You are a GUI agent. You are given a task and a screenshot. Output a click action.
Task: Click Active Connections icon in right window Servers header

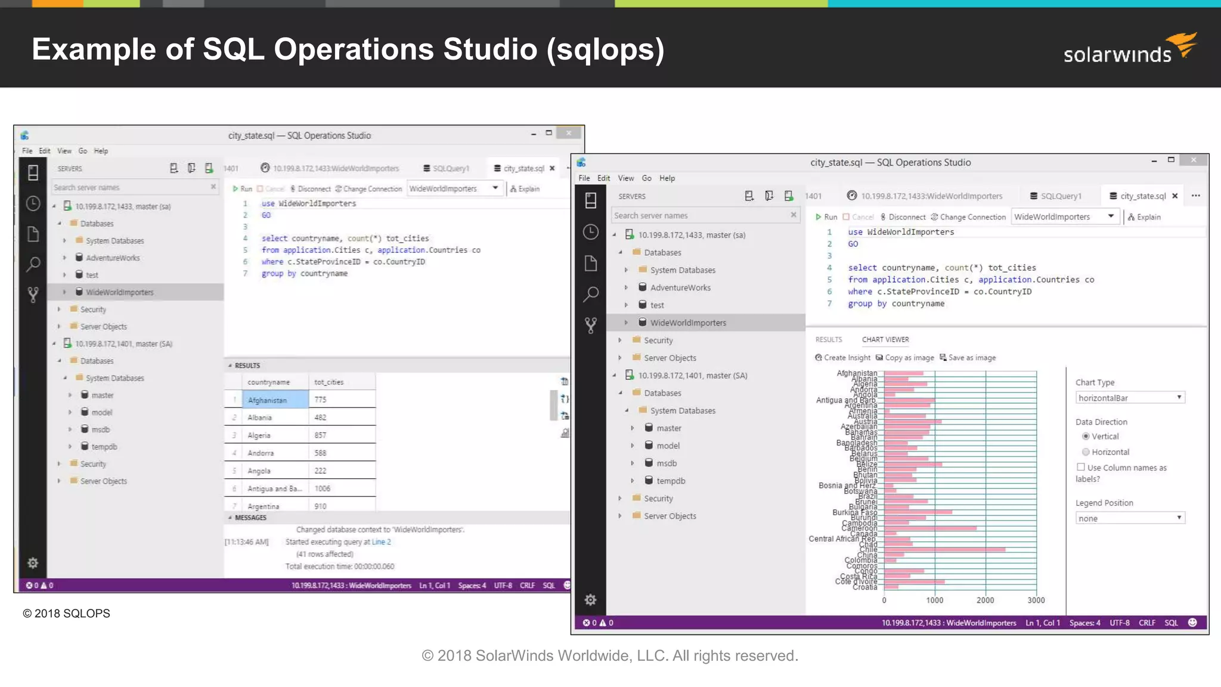[789, 196]
